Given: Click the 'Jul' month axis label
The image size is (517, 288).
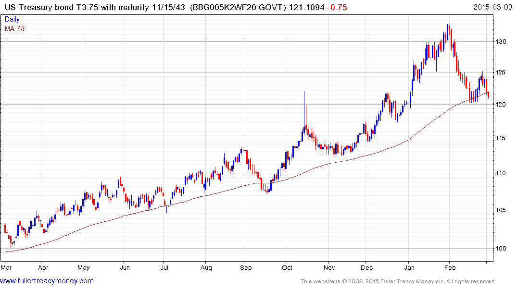Looking at the screenshot, I should pyautogui.click(x=164, y=267).
